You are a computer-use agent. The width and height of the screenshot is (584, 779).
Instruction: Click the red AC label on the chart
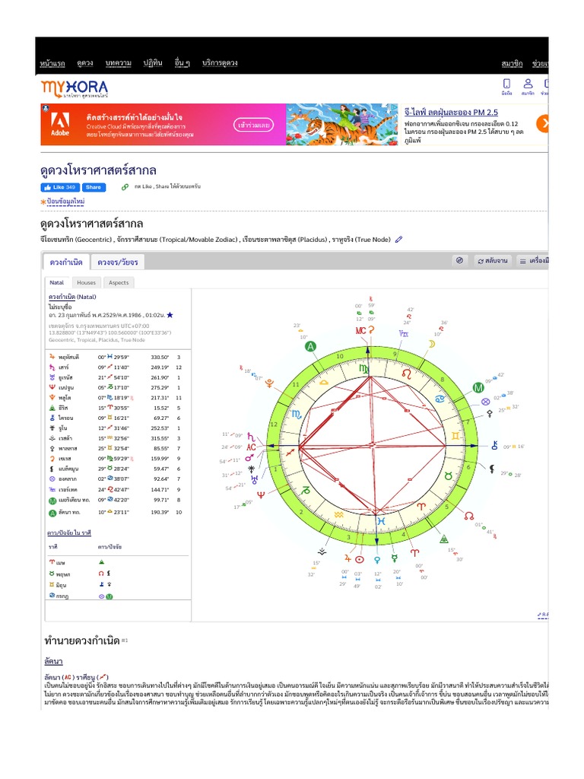(251, 447)
